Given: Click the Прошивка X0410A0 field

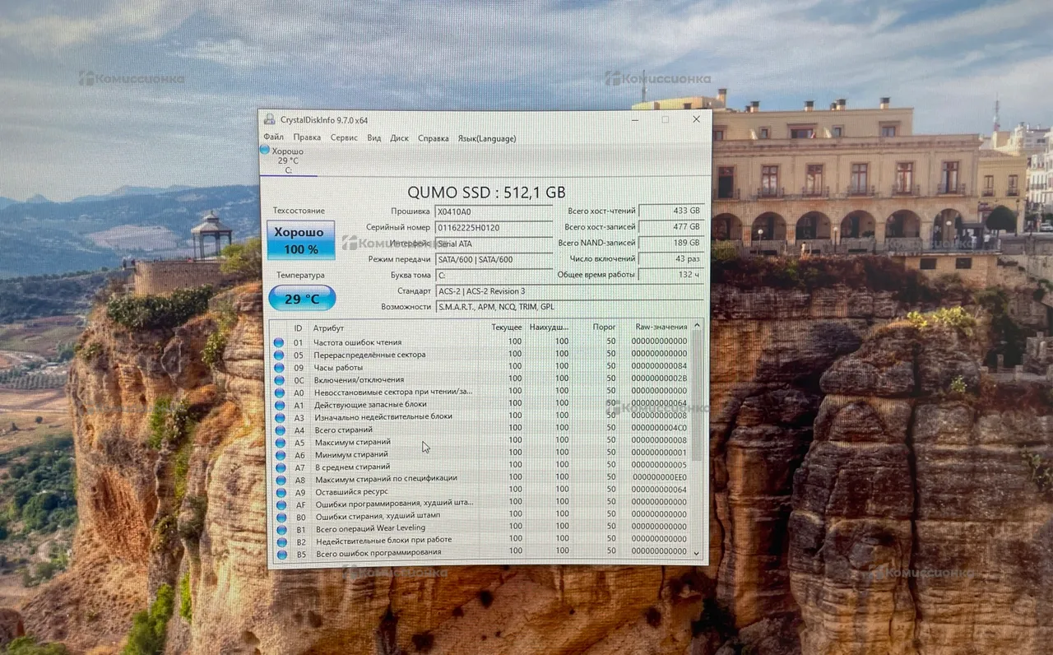Looking at the screenshot, I should click(x=494, y=211).
